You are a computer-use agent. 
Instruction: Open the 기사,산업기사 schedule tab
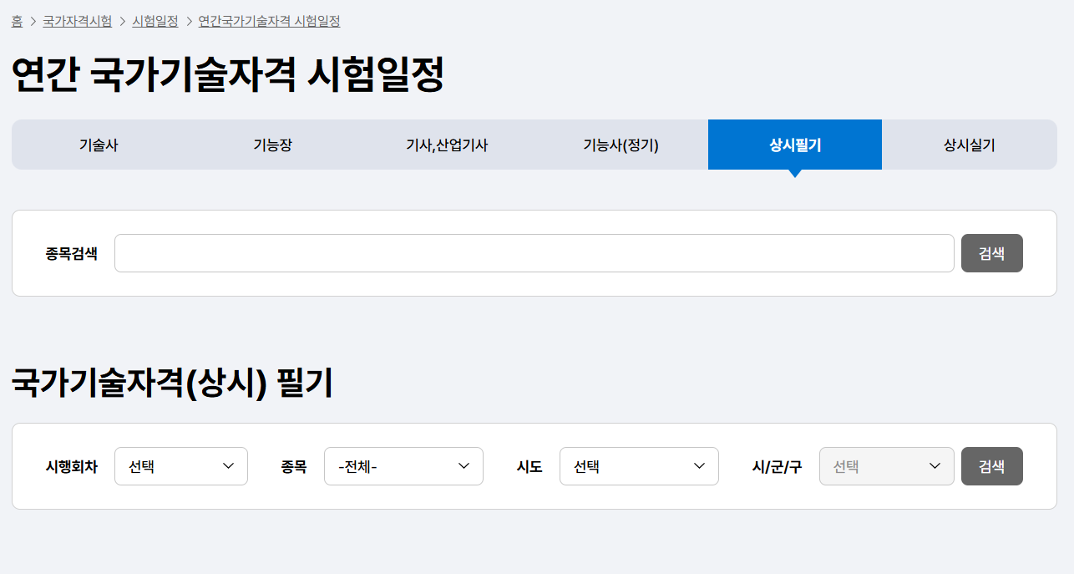click(x=447, y=145)
